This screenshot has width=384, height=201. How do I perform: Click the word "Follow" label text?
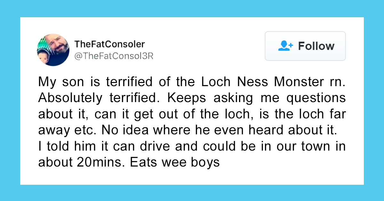click(316, 46)
